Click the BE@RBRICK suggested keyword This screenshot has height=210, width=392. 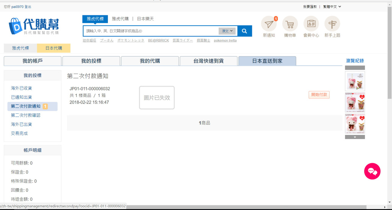[158, 41]
